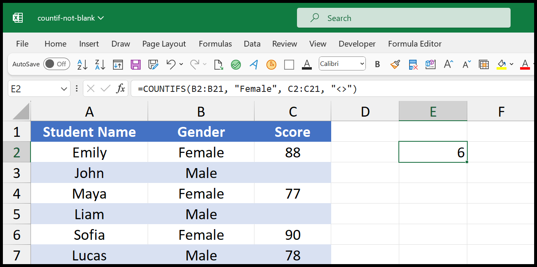The width and height of the screenshot is (537, 267).
Task: Select the Sort Z to A tool
Action: click(100, 65)
